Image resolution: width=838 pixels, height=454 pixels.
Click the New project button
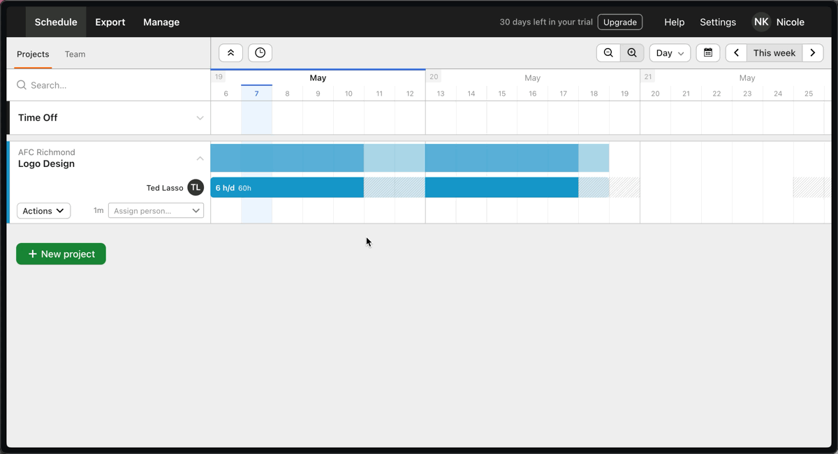point(61,254)
